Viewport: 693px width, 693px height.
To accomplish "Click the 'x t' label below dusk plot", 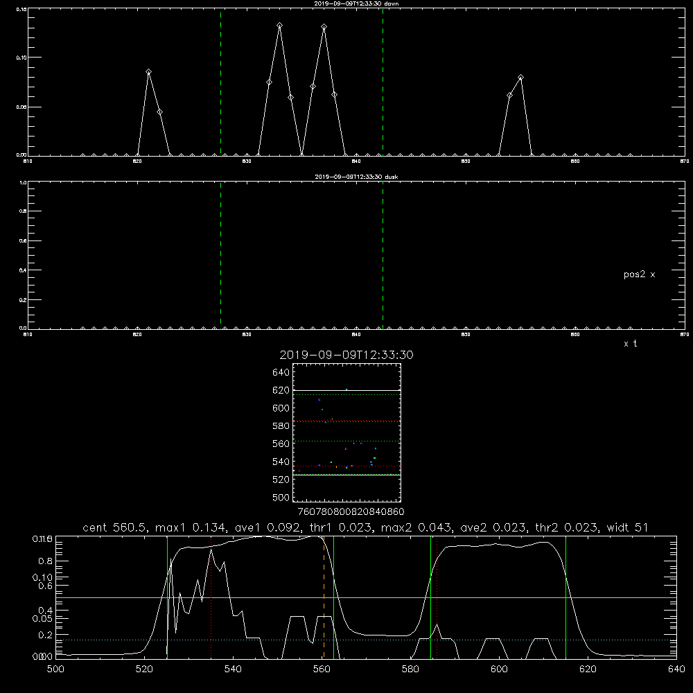I will click(630, 344).
